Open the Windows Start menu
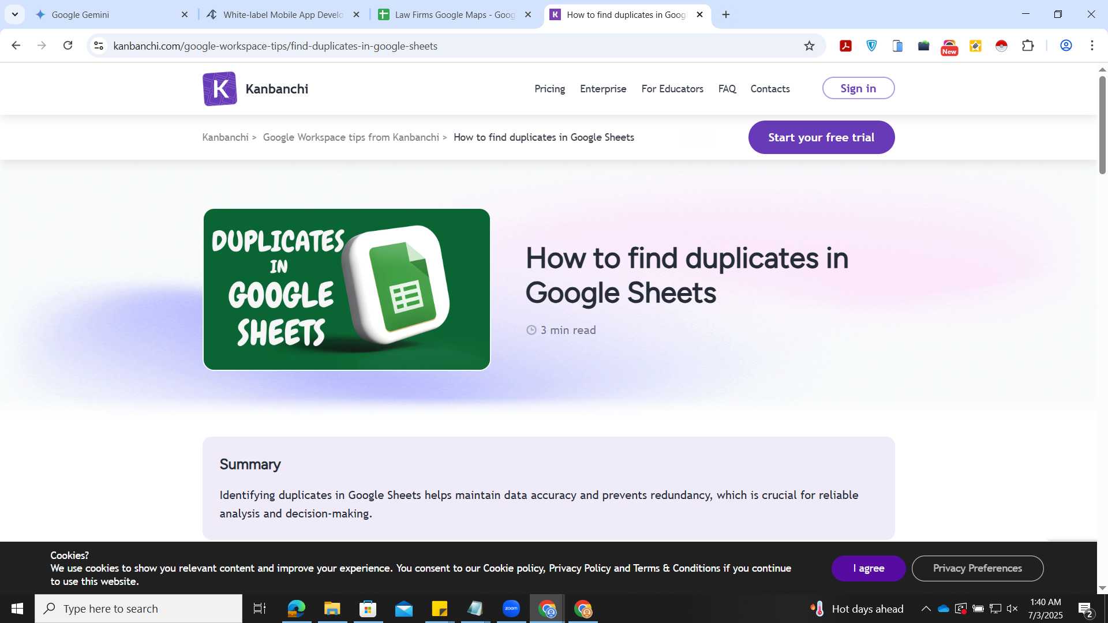 (17, 609)
